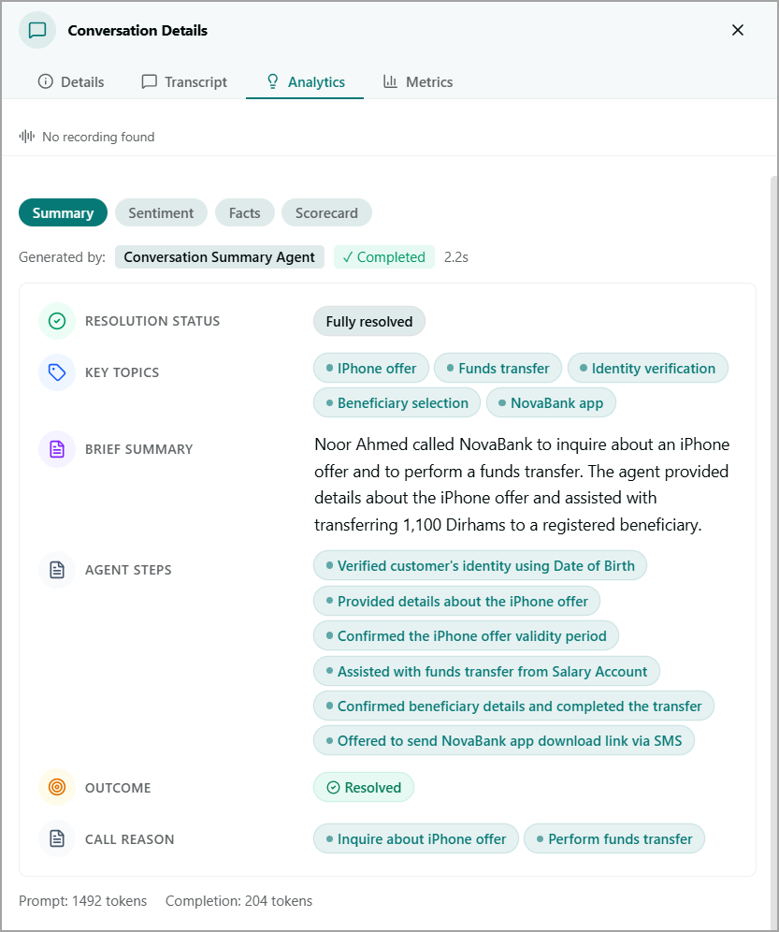The height and width of the screenshot is (932, 779).
Task: Click the step about iPhone offer validity period
Action: (x=466, y=636)
